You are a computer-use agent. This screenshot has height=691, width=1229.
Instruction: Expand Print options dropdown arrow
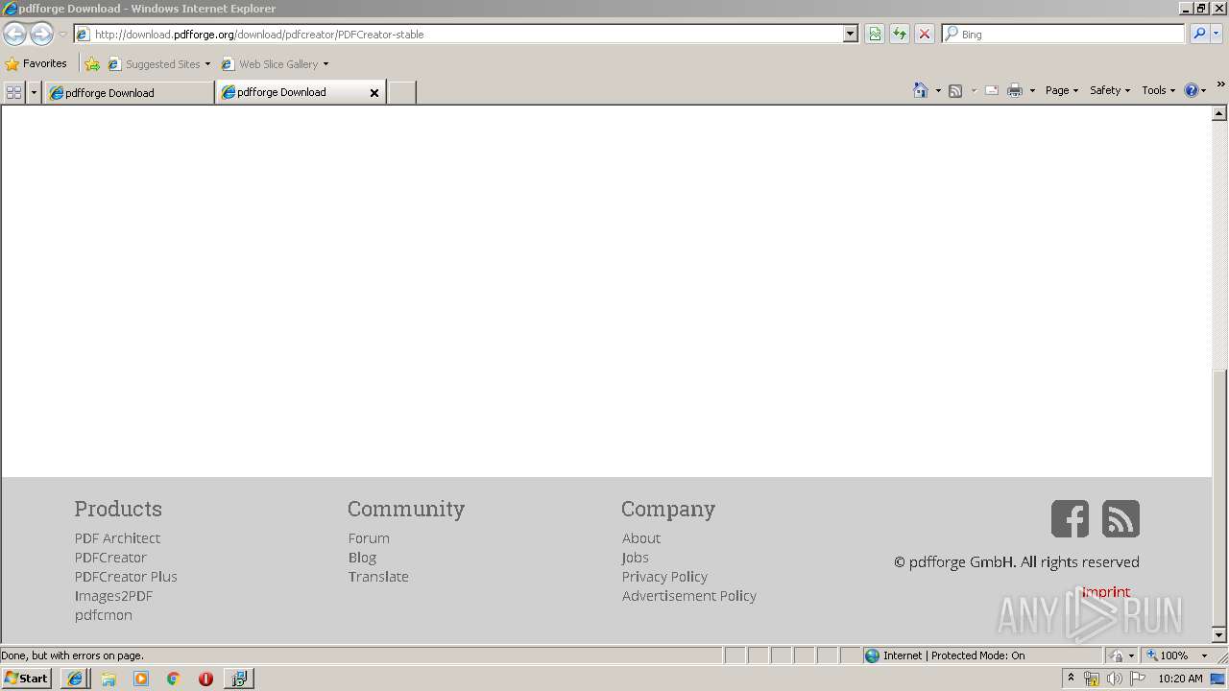coord(1032,90)
